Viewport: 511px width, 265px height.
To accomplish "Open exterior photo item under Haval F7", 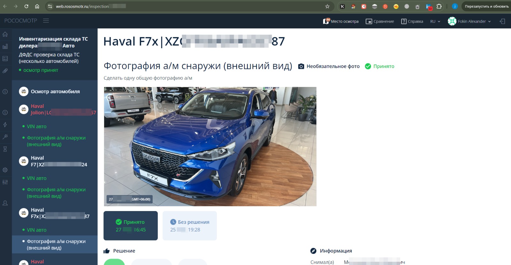I will point(56,193).
